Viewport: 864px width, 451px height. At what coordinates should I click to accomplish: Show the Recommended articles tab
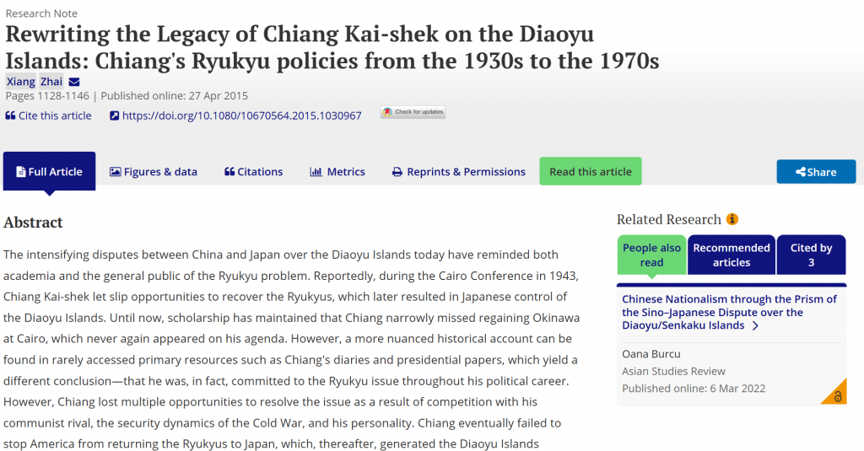[732, 255]
